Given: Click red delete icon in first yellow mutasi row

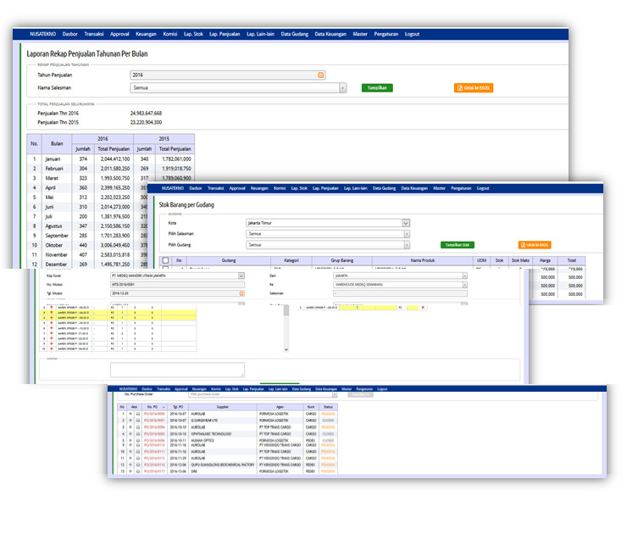Looking at the screenshot, I should [x=52, y=311].
